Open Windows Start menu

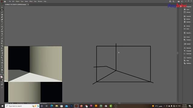[x=2, y=106]
